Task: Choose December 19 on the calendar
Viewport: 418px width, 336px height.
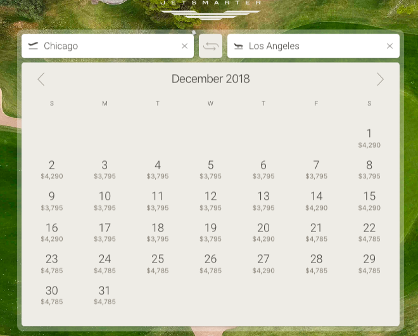Action: [210, 231]
